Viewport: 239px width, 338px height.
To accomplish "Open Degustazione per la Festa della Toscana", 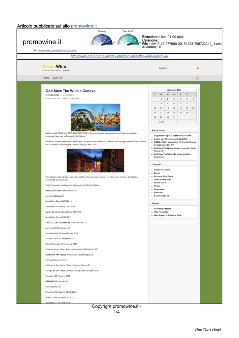I will pyautogui.click(x=172, y=136).
